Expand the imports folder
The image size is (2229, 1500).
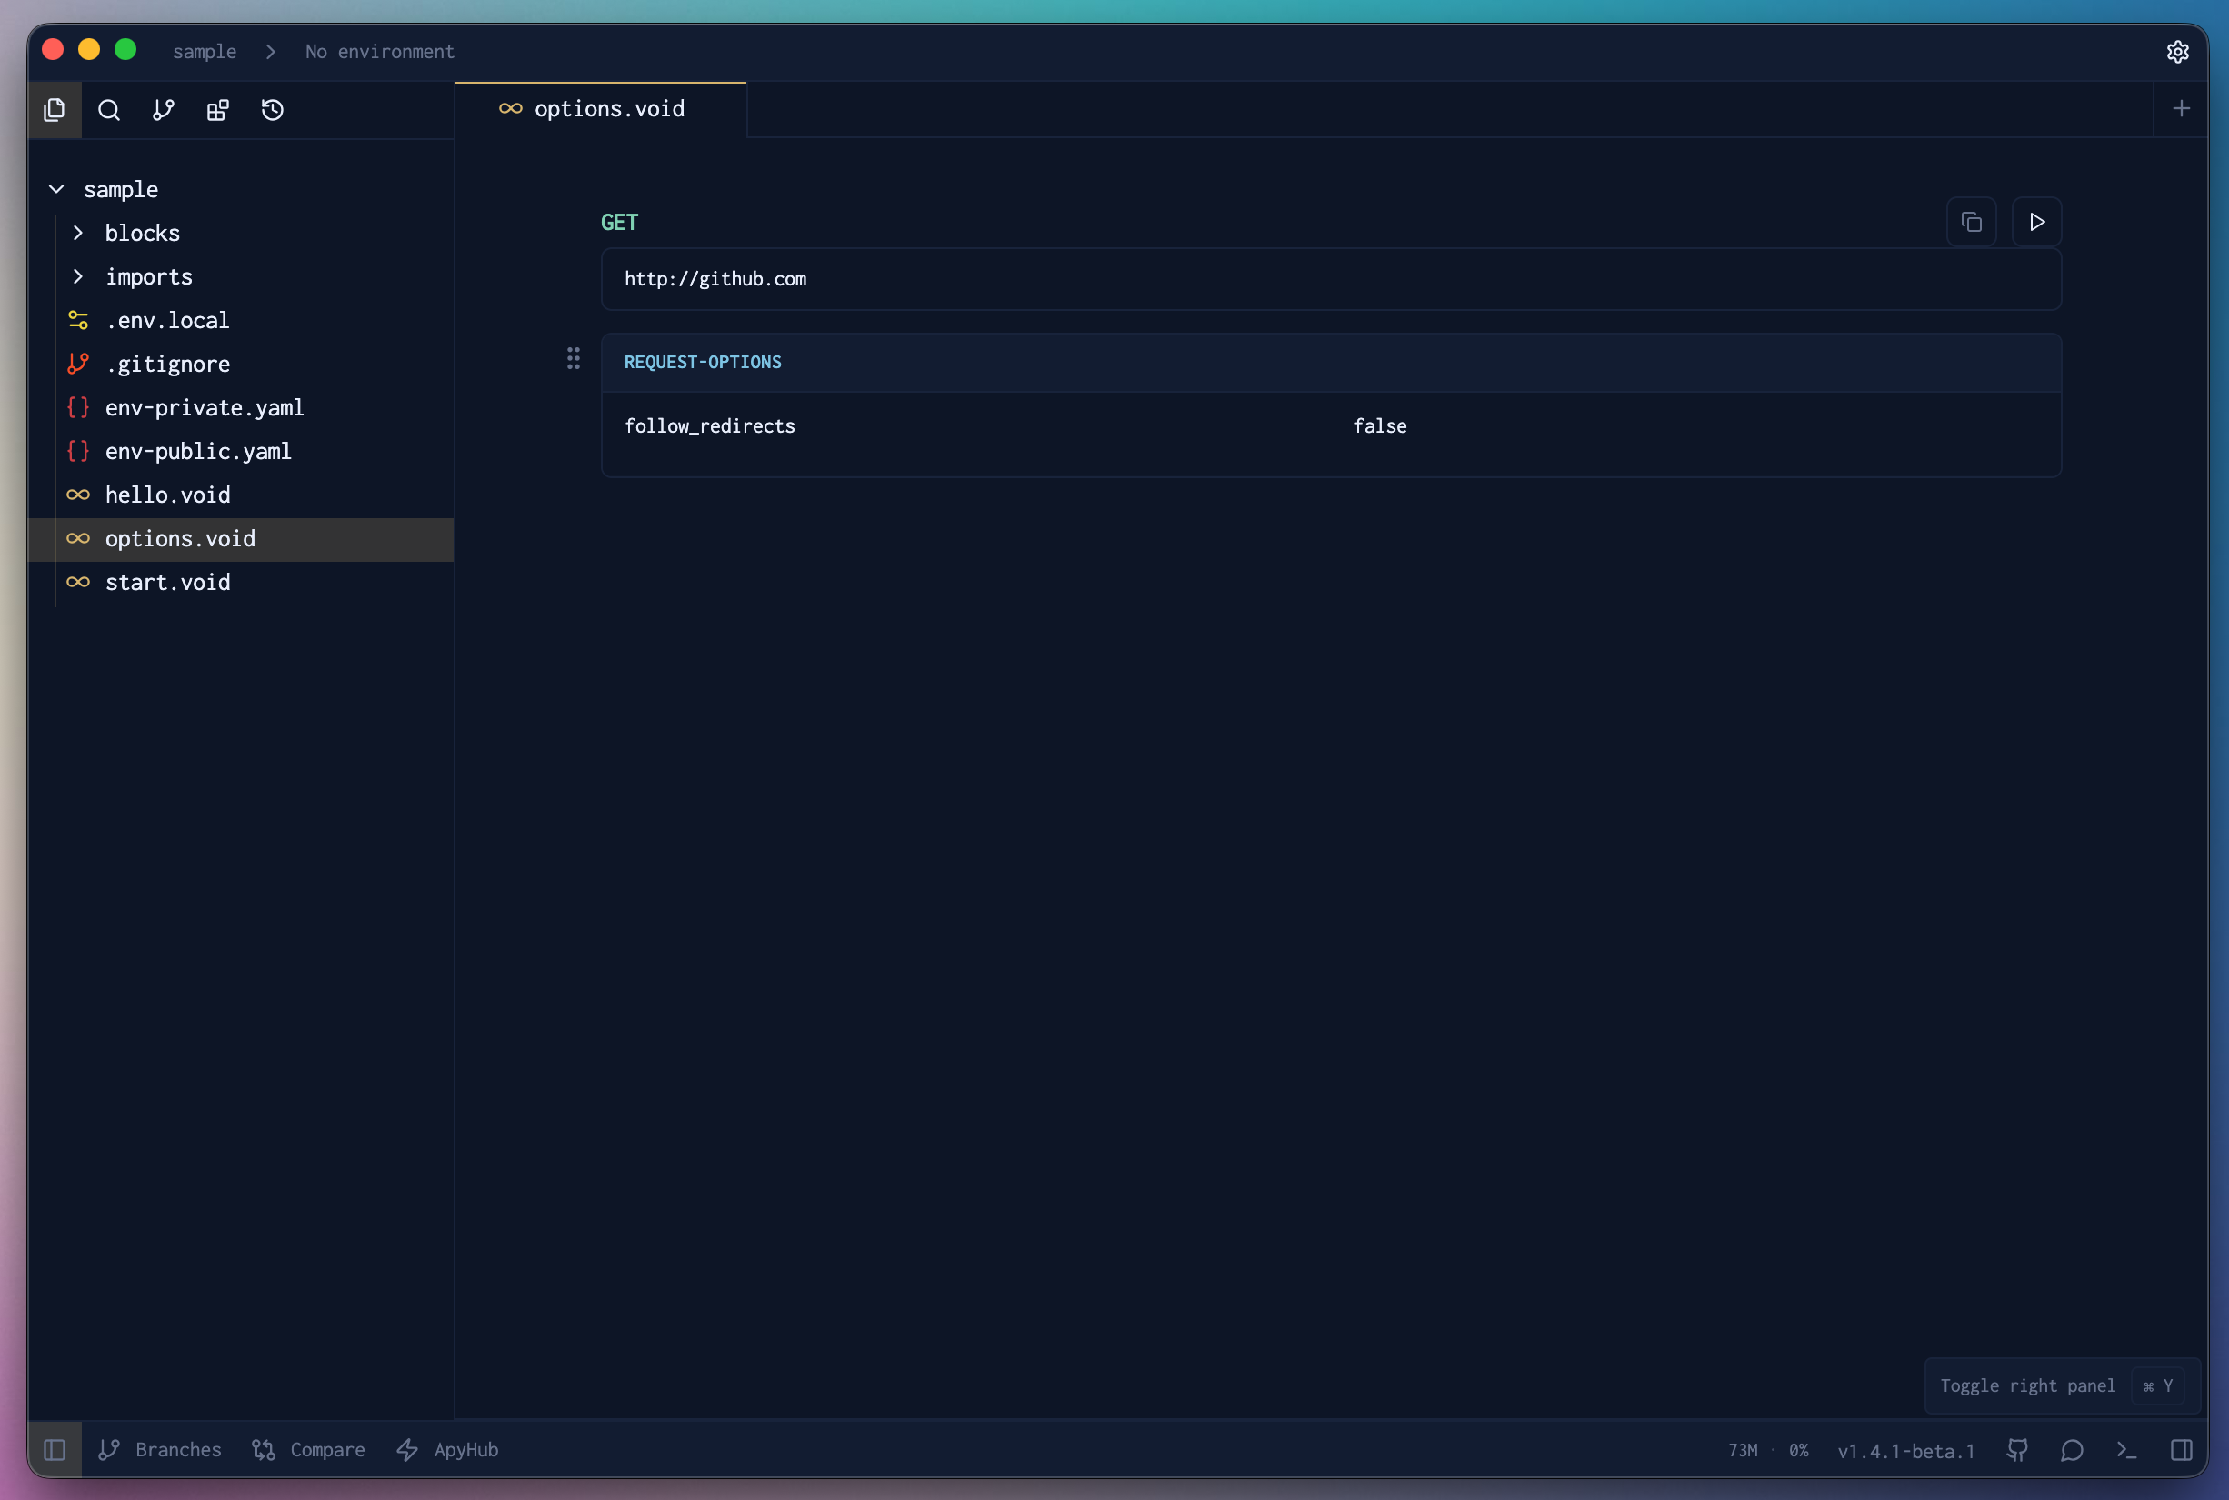tap(78, 276)
